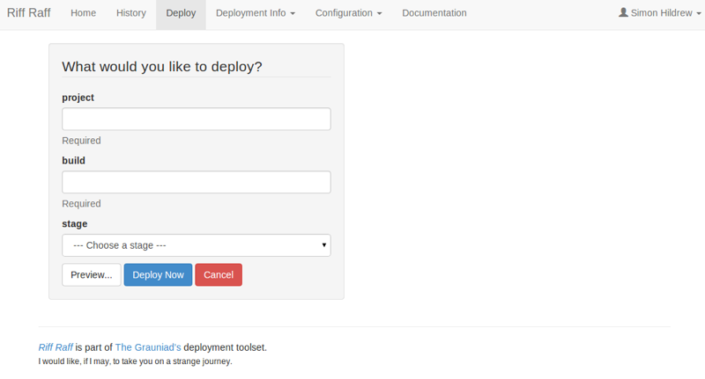Click the 'What would you like to deploy?' heading
This screenshot has width=705, height=379.
[x=162, y=66]
